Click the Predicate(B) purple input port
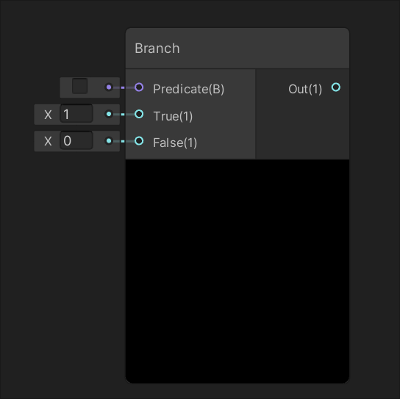 coord(139,87)
